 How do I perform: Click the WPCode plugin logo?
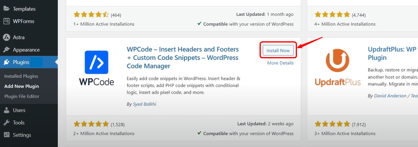[x=97, y=68]
